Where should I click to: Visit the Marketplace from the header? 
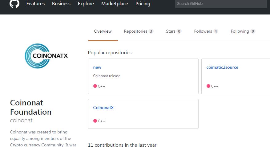click(x=115, y=4)
